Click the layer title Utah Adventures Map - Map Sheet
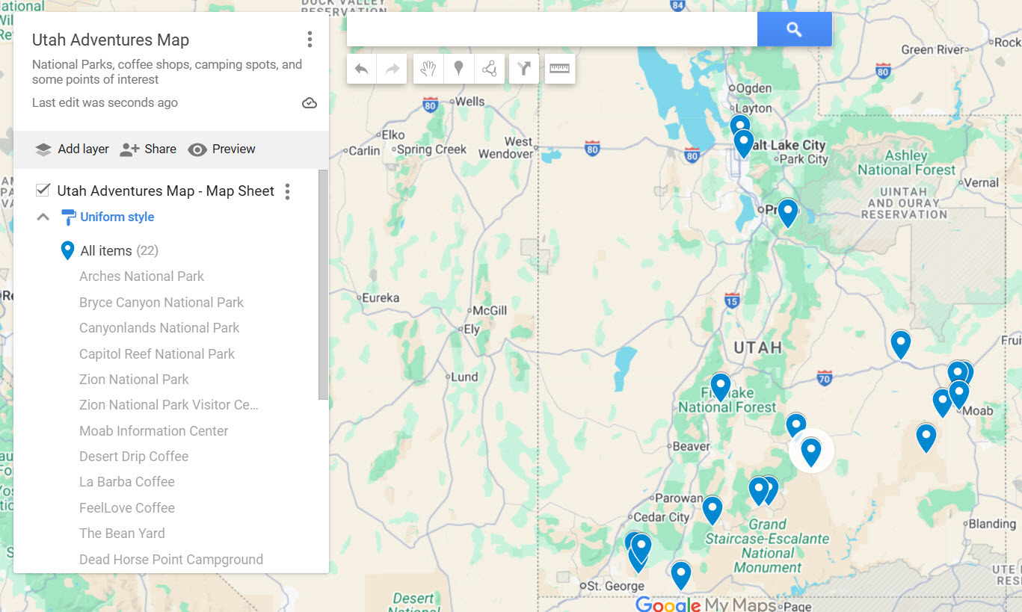This screenshot has width=1022, height=612. [166, 191]
